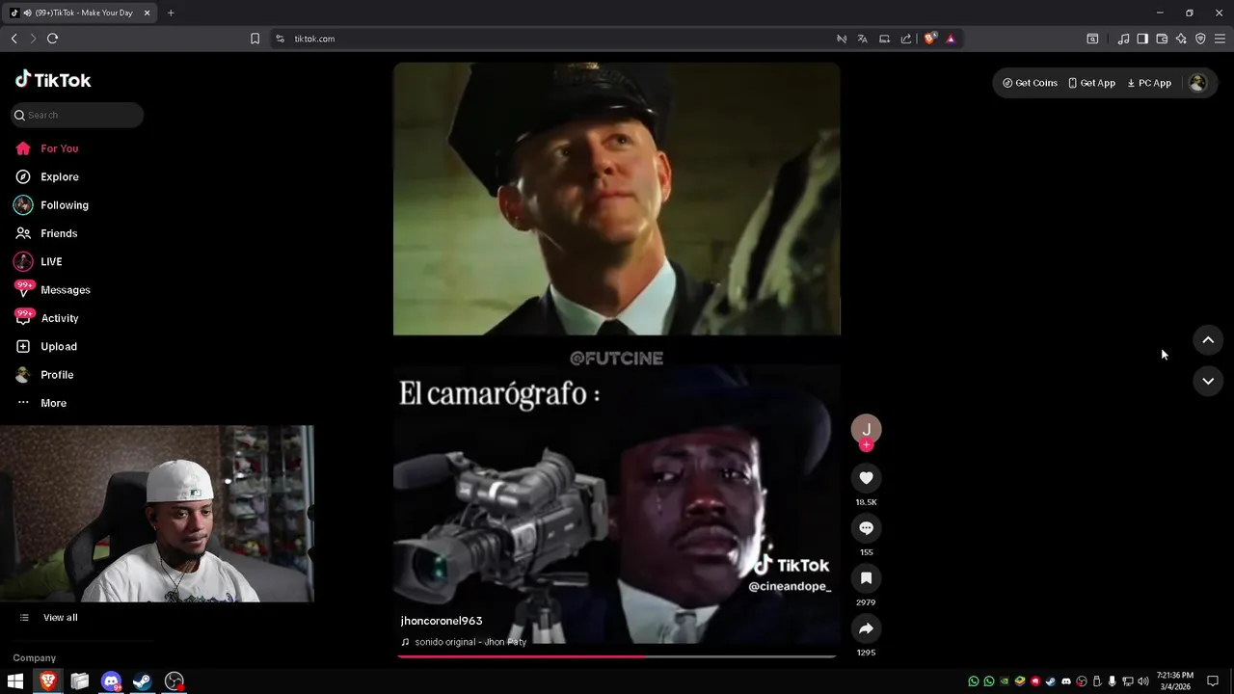The height and width of the screenshot is (694, 1234).
Task: Open Brave Shields lion icon
Action: (x=929, y=39)
